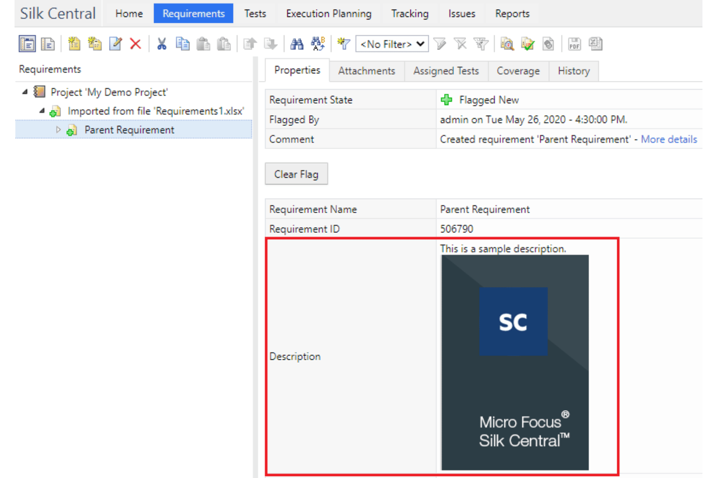Image resolution: width=717 pixels, height=478 pixels.
Task: Click Flagged By value admin on Tue
Action: pyautogui.click(x=533, y=119)
